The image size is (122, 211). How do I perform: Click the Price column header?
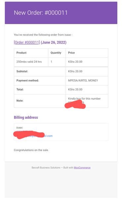click(87, 53)
